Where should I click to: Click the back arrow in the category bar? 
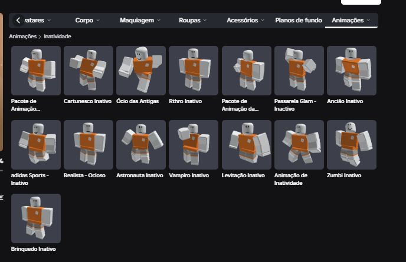(x=18, y=20)
